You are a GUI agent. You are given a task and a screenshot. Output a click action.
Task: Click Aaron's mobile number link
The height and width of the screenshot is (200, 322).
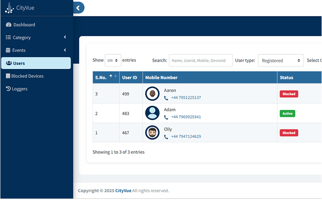tap(186, 98)
